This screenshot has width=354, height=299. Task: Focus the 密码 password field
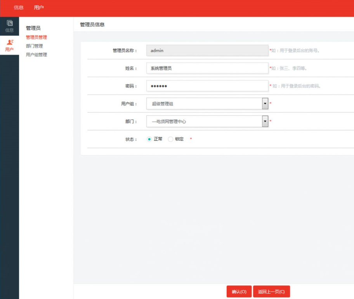point(207,86)
